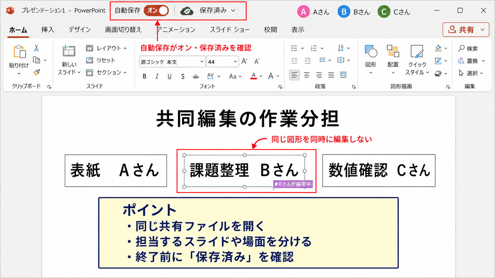
Task: Select the 表紙 Aさん text box
Action: [x=116, y=170]
